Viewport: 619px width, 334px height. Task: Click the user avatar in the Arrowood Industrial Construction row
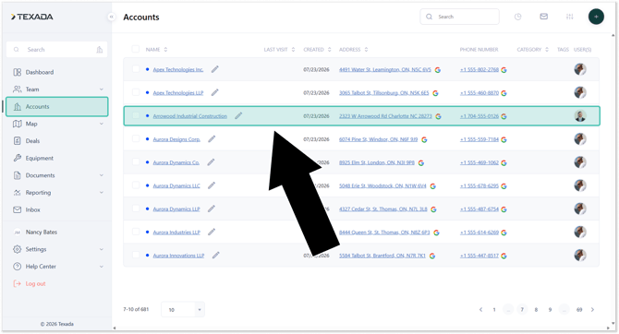(580, 116)
